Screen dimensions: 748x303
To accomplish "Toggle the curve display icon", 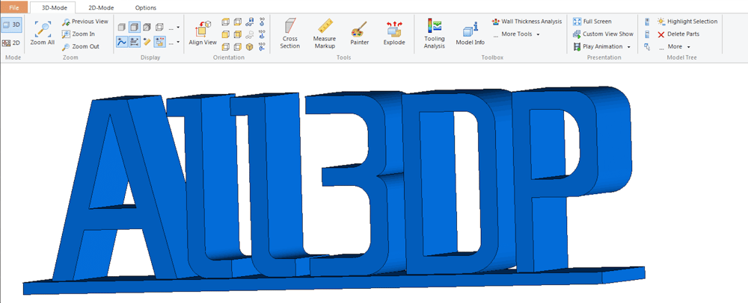I will click(x=122, y=42).
